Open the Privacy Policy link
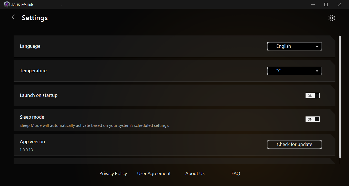Screen dimensions: 349x186 113,173
